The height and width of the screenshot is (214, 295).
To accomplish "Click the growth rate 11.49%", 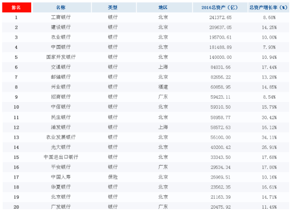I will pos(269,207).
